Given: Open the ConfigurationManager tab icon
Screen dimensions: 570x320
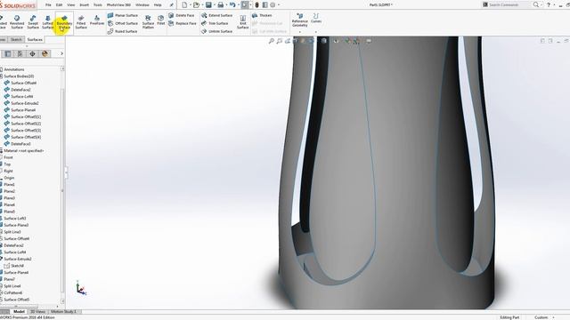Looking at the screenshot, I should click(20, 53).
